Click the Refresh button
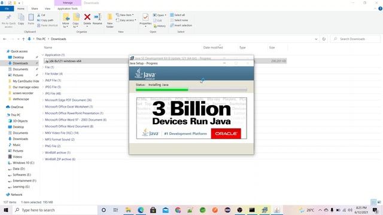Viewport: 383px width, 215px height. [x=324, y=39]
